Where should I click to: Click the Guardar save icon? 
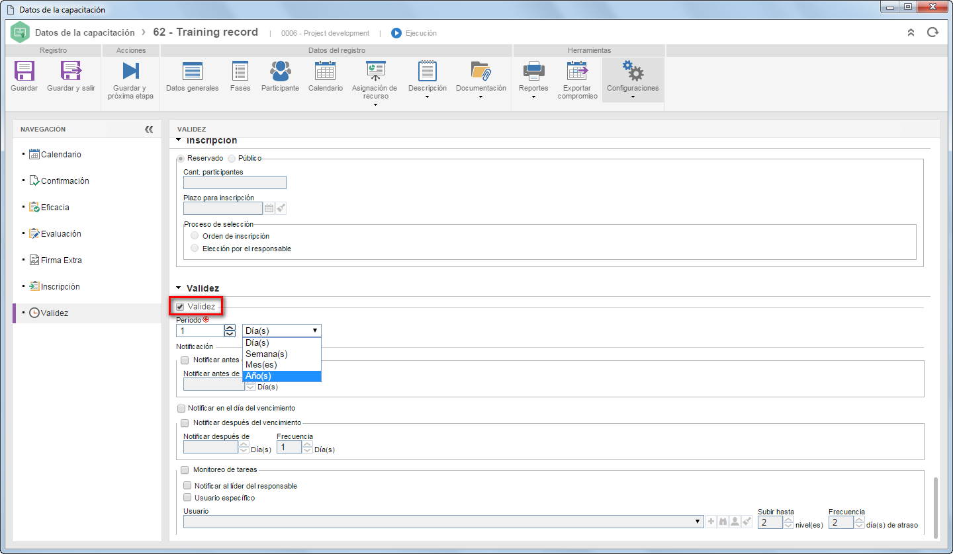pyautogui.click(x=24, y=71)
